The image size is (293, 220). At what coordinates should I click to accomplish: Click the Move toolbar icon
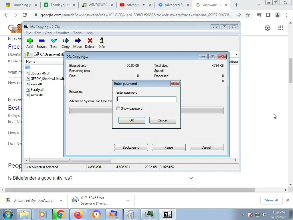click(78, 43)
